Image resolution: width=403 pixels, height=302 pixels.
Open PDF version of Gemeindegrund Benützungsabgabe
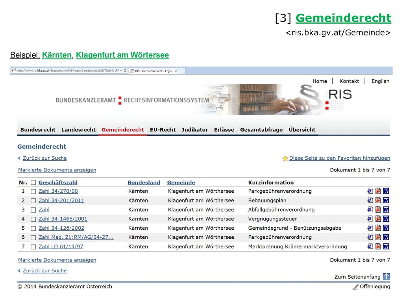coord(378,228)
